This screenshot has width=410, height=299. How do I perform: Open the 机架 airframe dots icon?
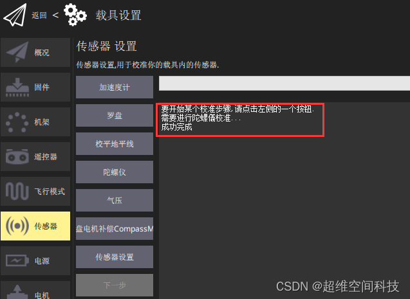tap(17, 122)
